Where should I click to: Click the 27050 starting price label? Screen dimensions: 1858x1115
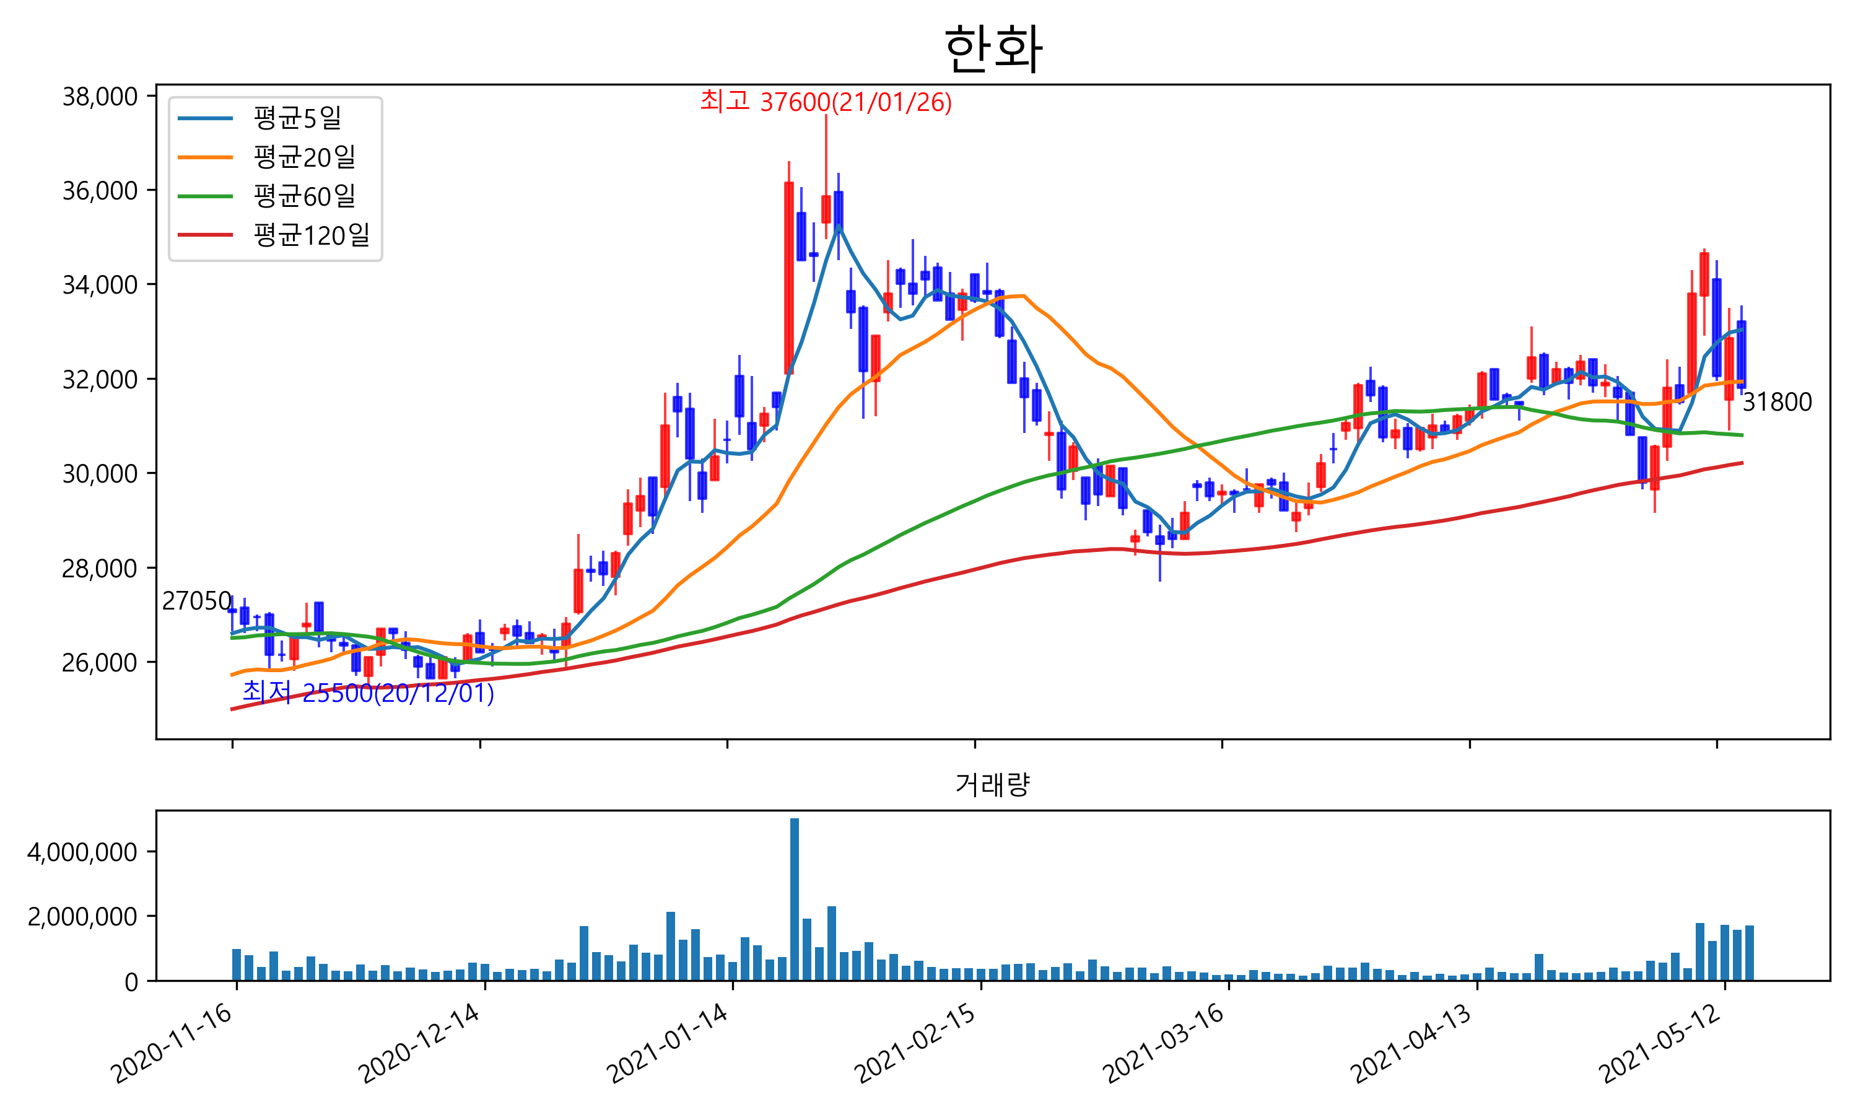pyautogui.click(x=197, y=601)
